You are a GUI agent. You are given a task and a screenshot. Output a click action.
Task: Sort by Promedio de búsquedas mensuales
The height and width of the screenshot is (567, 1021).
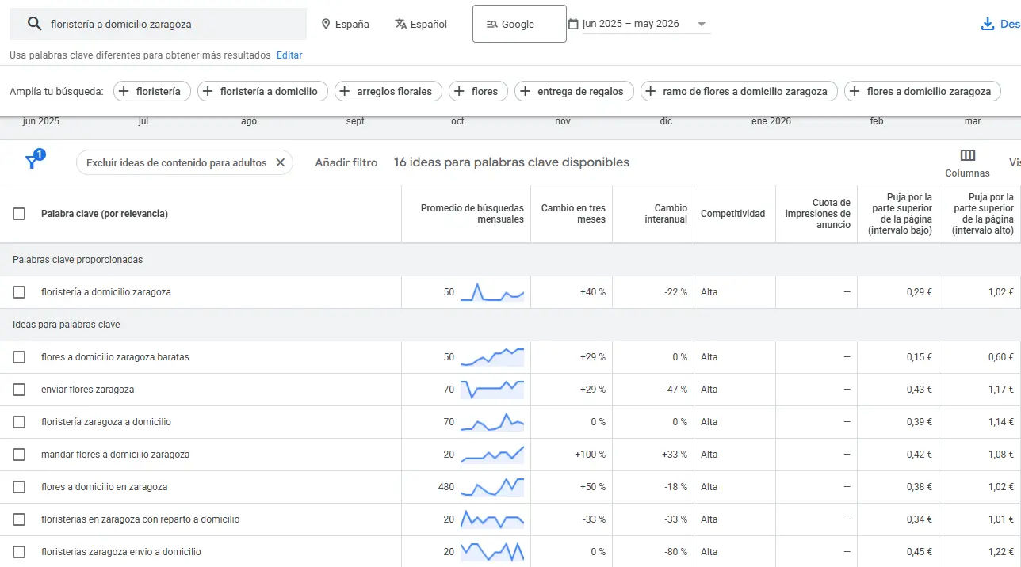472,214
